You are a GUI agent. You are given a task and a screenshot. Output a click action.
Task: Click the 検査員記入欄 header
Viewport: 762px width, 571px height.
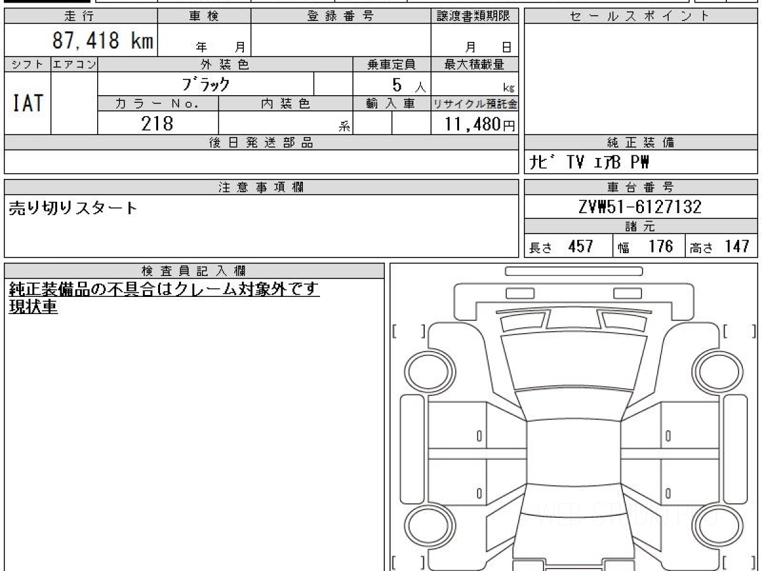click(194, 270)
